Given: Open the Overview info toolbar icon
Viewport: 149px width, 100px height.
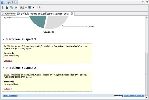Looking at the screenshot, I should coord(3,8).
